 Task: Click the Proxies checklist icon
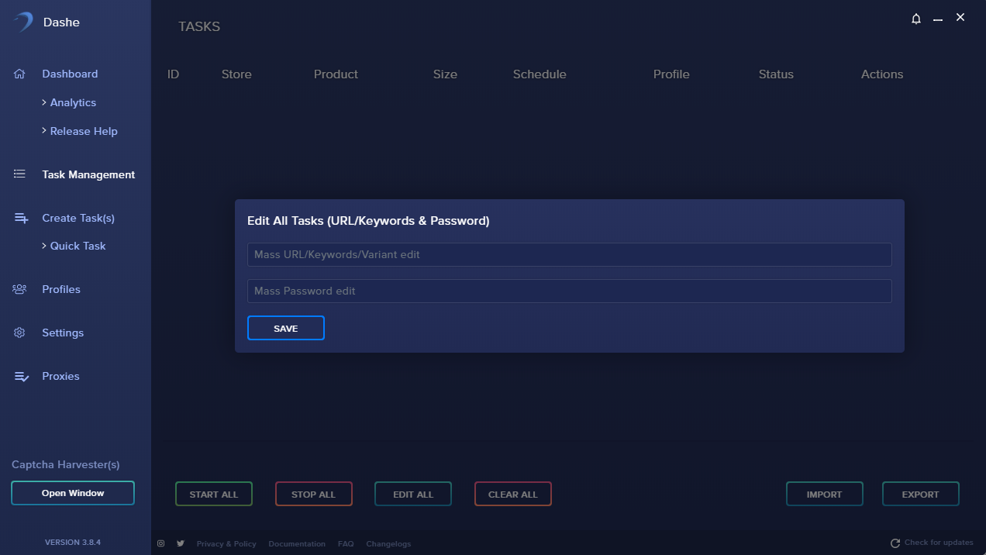[21, 376]
